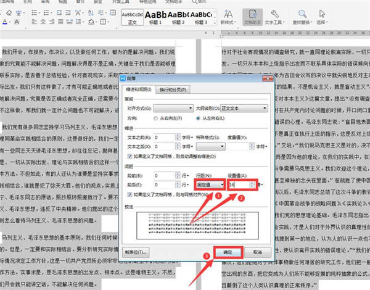Apply the 标题 1 heading style
Viewport: 370px width, 290px height.
click(155, 17)
